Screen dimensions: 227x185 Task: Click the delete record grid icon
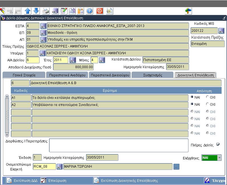[18, 11]
